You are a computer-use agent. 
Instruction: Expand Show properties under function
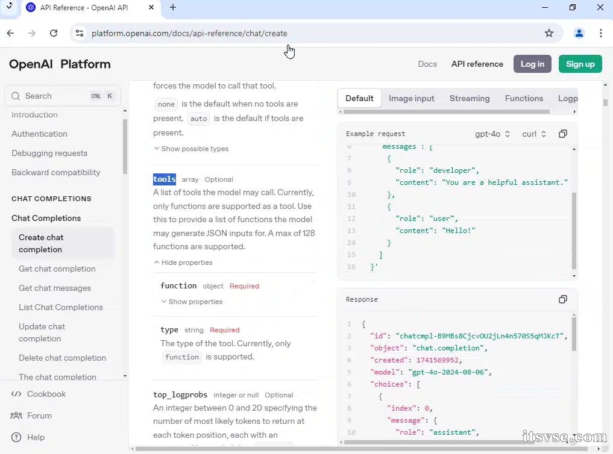(192, 302)
